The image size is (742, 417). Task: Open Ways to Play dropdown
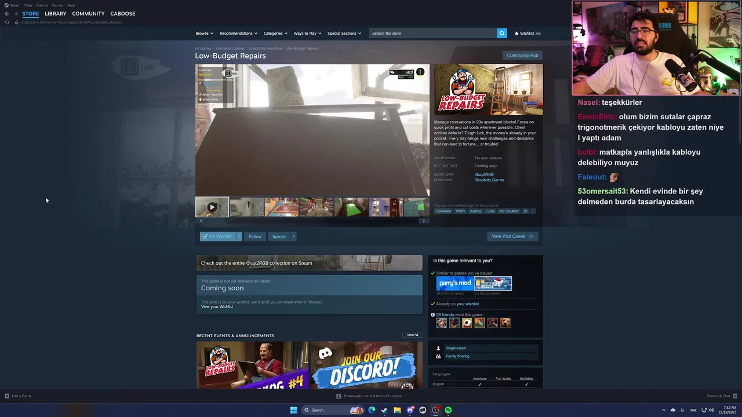coord(307,33)
